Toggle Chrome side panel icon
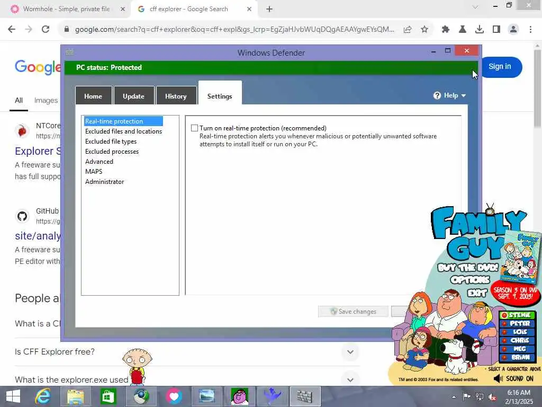Image resolution: width=542 pixels, height=407 pixels. pos(496,30)
